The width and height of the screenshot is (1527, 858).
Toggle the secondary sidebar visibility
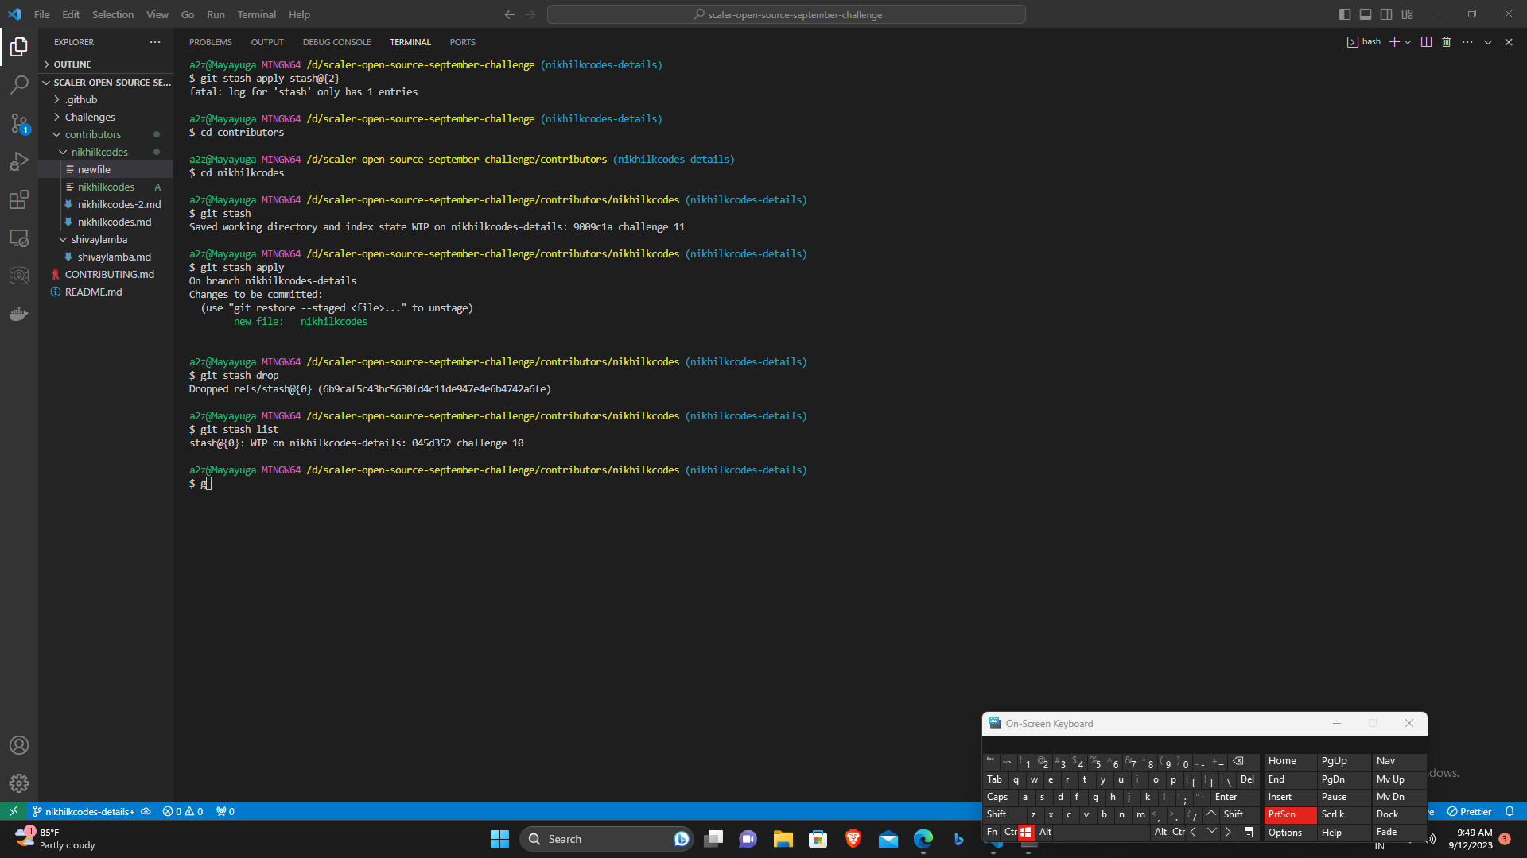[1385, 14]
